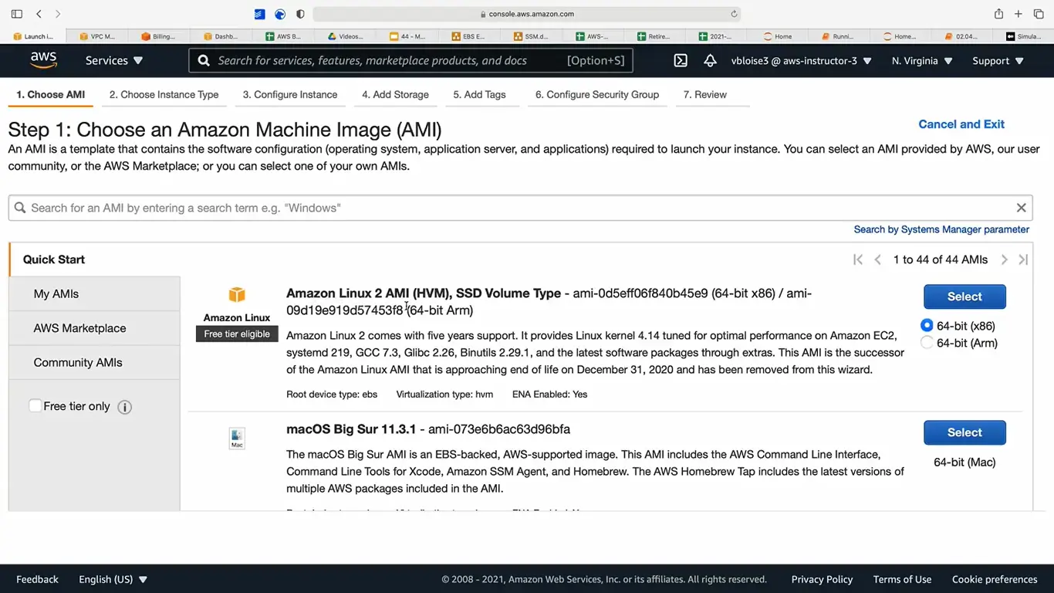Open the Privacy Policy link

tap(822, 579)
